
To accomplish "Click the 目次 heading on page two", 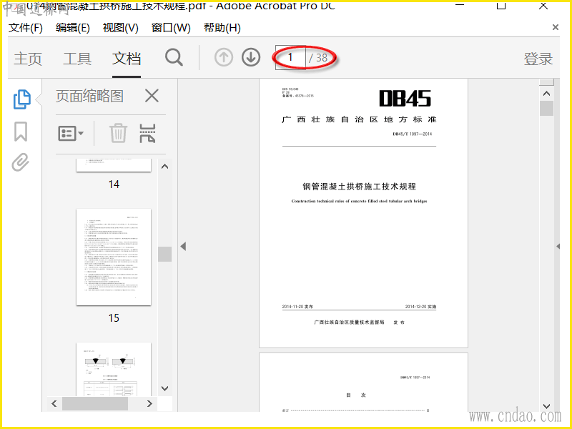I will pos(355,395).
